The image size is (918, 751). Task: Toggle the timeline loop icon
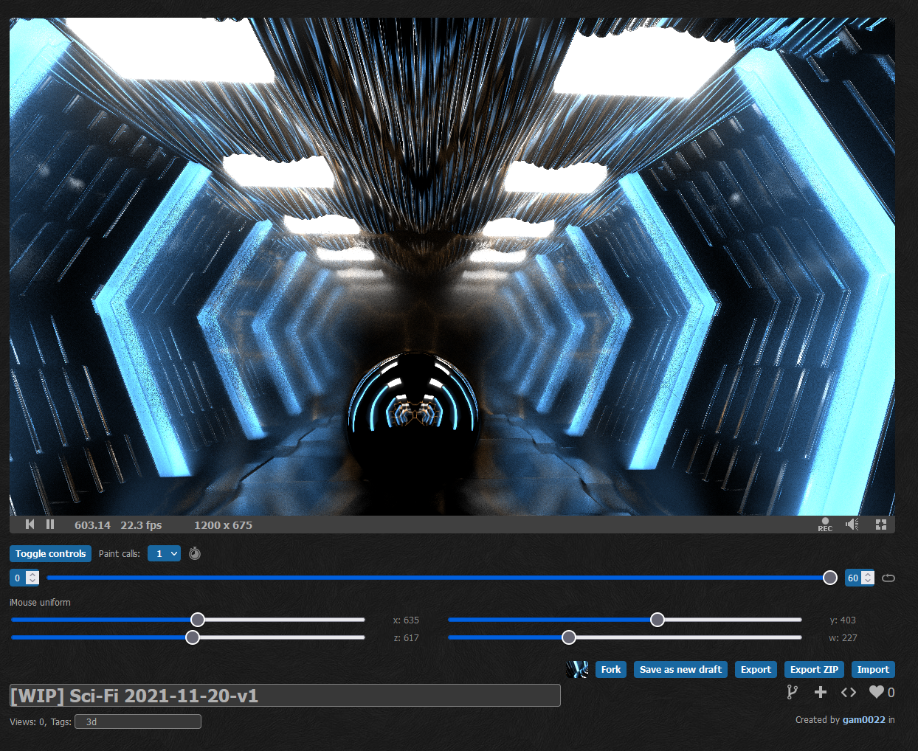point(888,578)
